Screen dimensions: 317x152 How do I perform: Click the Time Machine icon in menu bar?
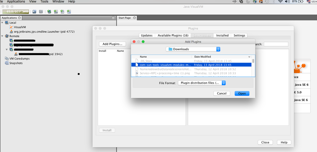click(267, 2)
